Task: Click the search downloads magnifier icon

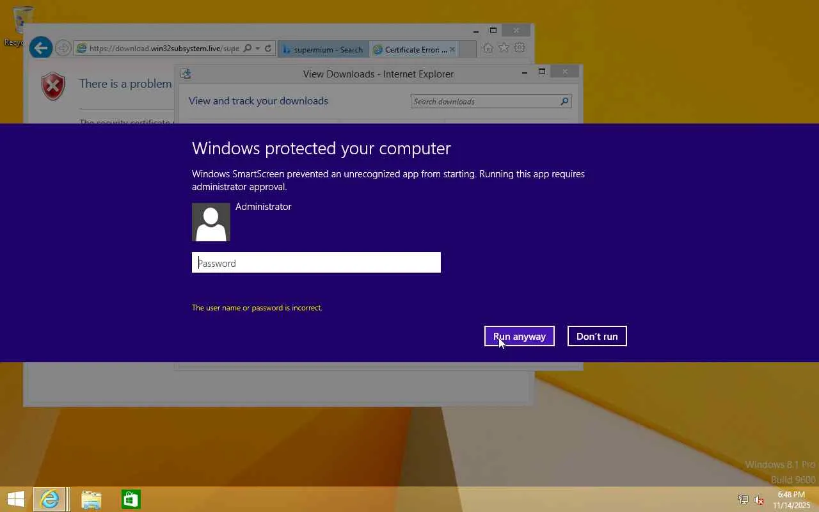Action: point(565,101)
